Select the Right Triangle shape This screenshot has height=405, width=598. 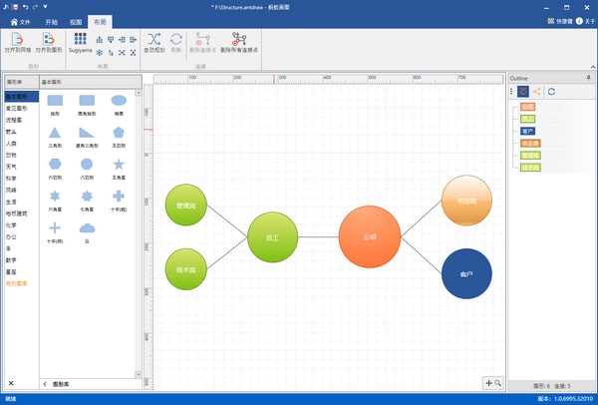click(x=87, y=133)
